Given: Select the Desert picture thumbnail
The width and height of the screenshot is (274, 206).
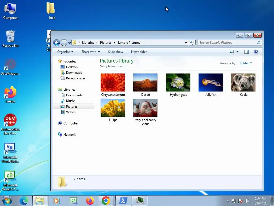Looking at the screenshot, I should (x=145, y=83).
